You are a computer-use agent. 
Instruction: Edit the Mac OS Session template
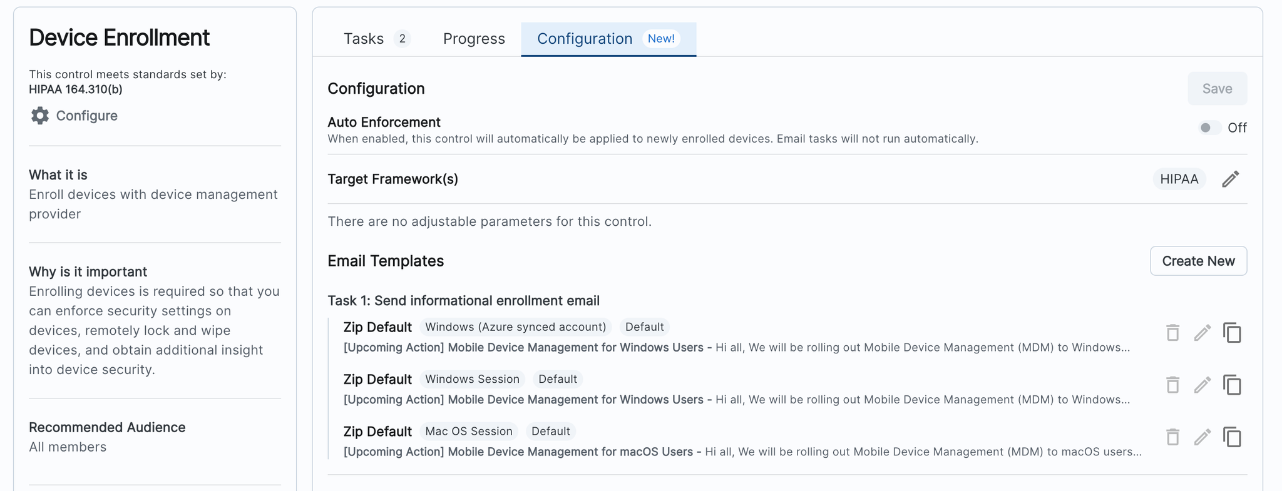(1202, 437)
